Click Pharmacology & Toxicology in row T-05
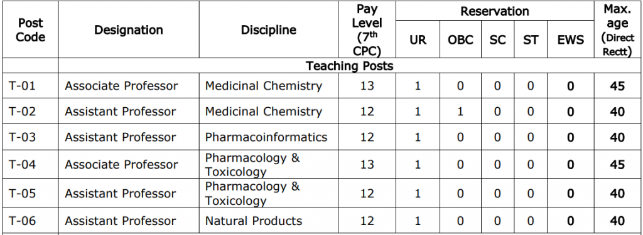643x235 pixels. (x=252, y=193)
